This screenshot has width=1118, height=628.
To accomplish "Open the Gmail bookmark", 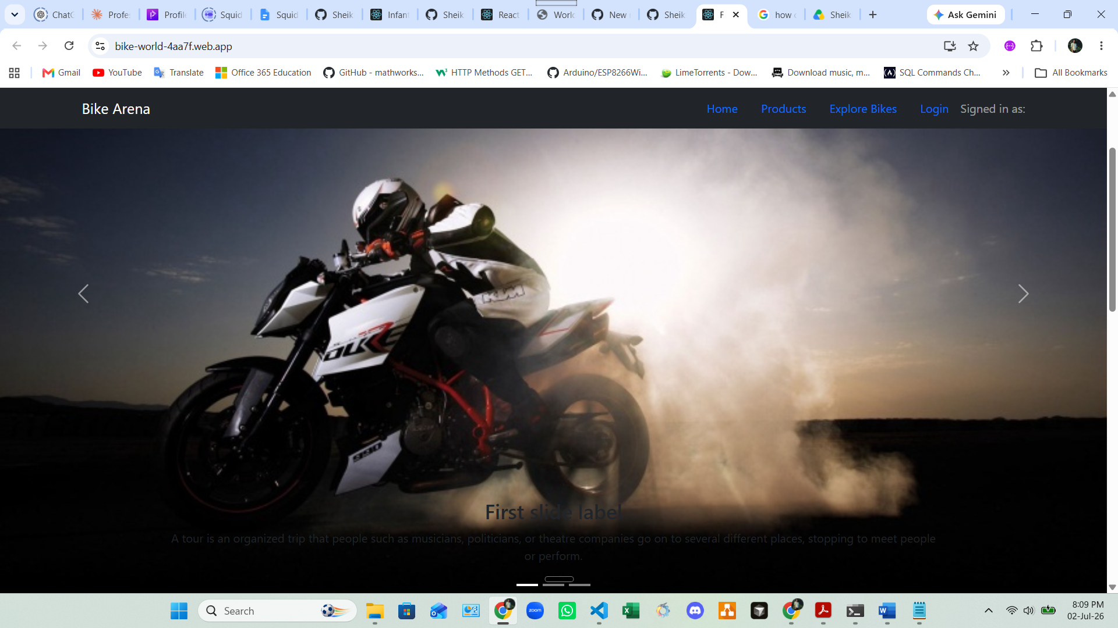I will [x=61, y=73].
